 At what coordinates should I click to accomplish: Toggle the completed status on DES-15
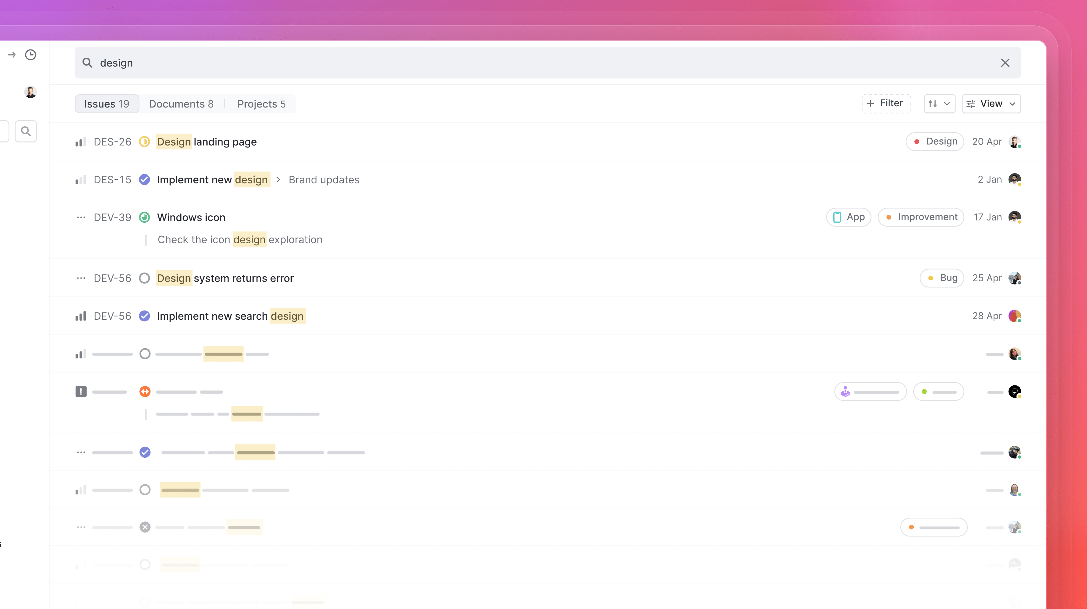(x=144, y=179)
